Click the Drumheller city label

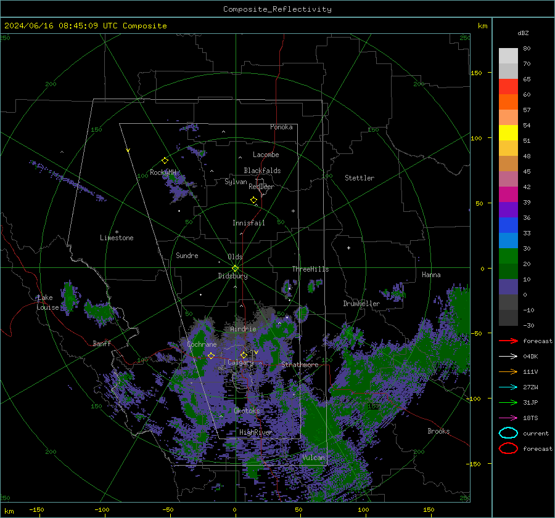coord(361,304)
